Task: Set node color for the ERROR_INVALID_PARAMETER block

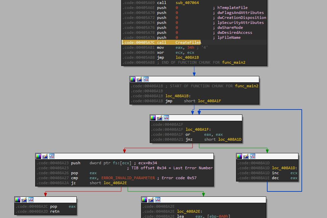Action: 39,156
